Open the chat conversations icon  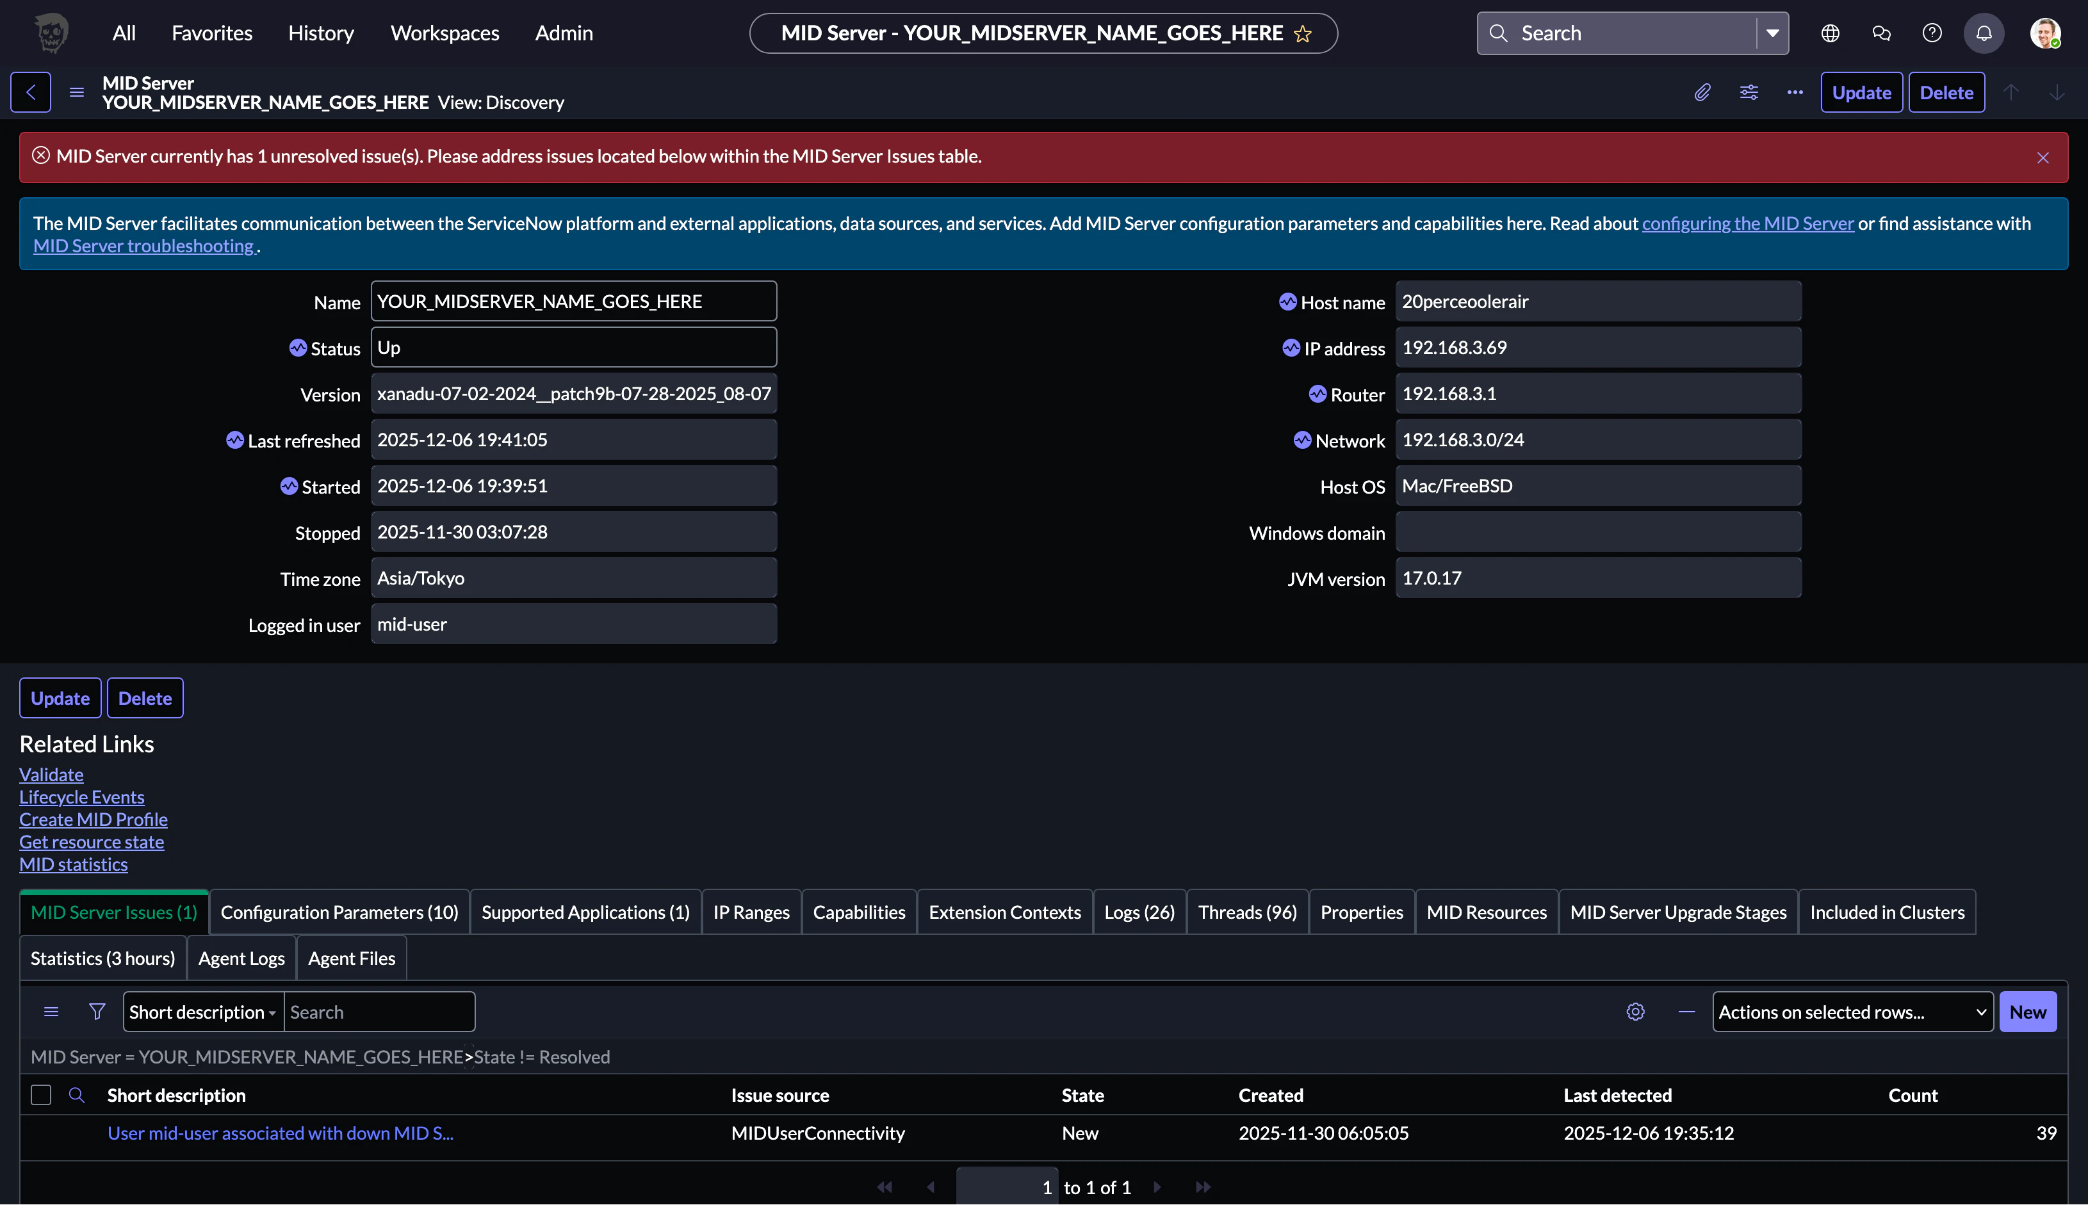(x=1881, y=33)
